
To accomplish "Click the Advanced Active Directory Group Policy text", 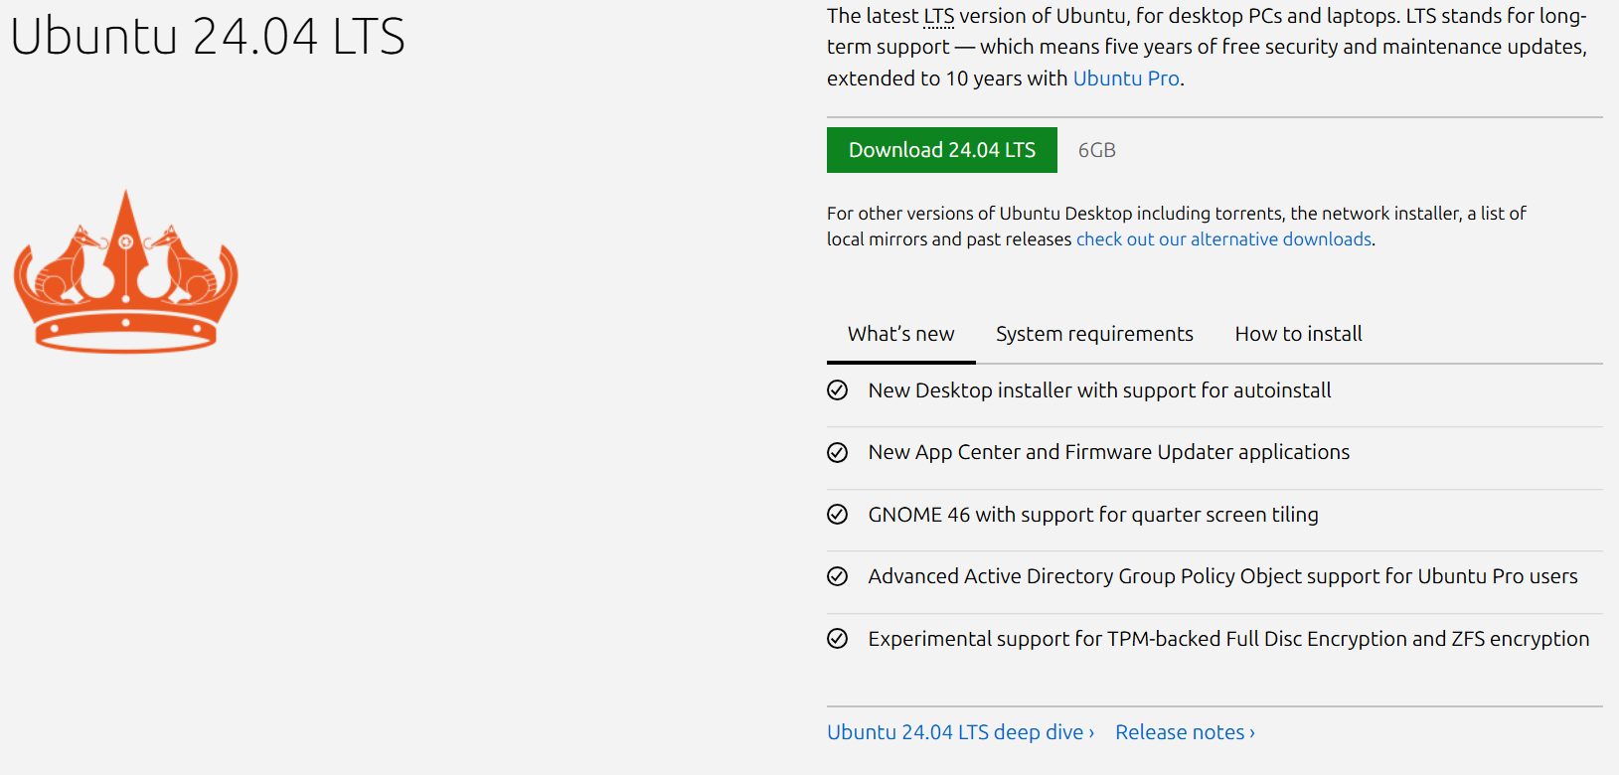I will [x=1222, y=576].
